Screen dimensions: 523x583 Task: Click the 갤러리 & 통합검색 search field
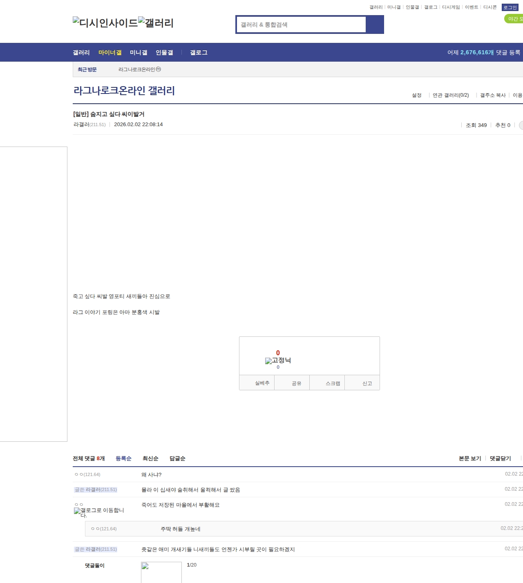(x=301, y=24)
